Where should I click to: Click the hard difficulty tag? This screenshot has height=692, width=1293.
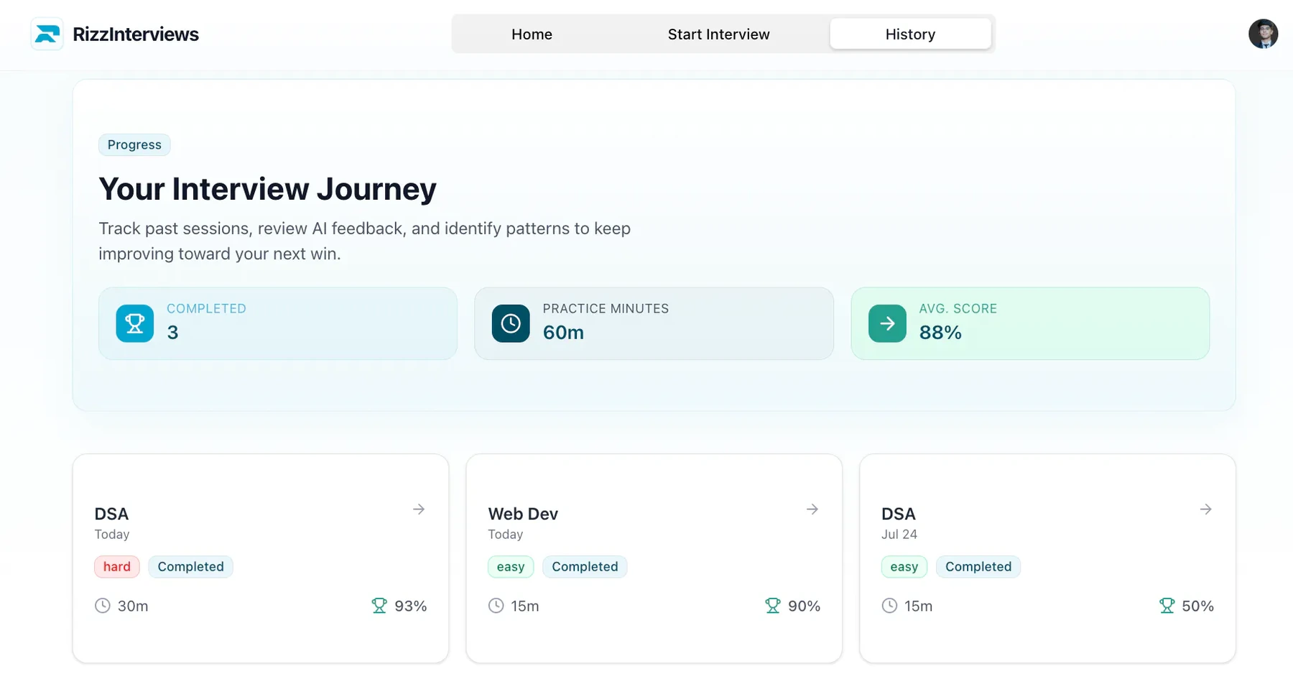point(117,566)
